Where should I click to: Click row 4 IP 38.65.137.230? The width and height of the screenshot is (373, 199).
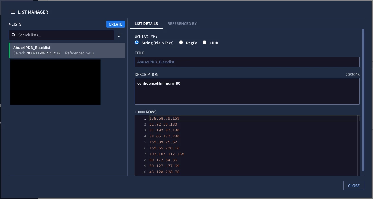(x=164, y=136)
